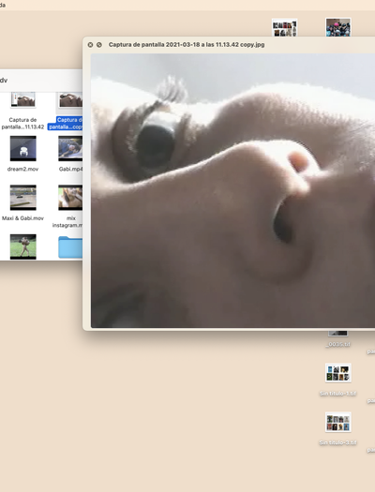This screenshot has width=375, height=492.
Task: Select the Maxi & Gabi.mov thumbnail
Action: 22,198
